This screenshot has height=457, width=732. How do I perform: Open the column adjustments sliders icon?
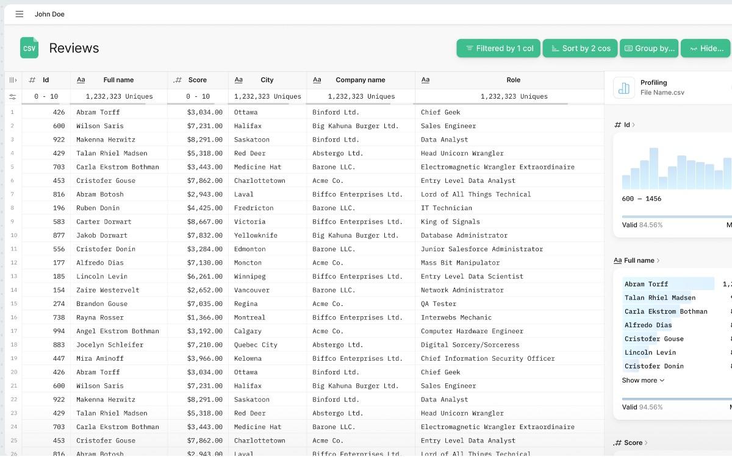coord(12,96)
